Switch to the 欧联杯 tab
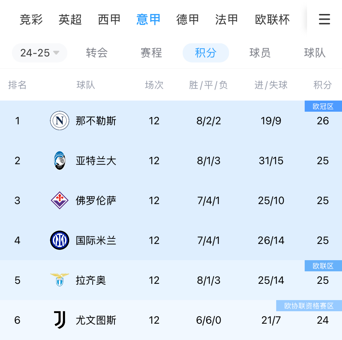Screen dimensions: 342x340 (x=272, y=20)
